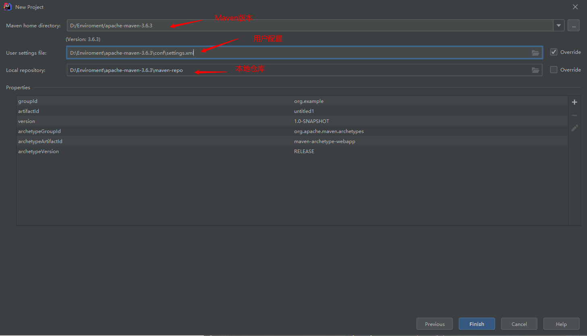
Task: Select the artifactId property row
Action: 292,111
